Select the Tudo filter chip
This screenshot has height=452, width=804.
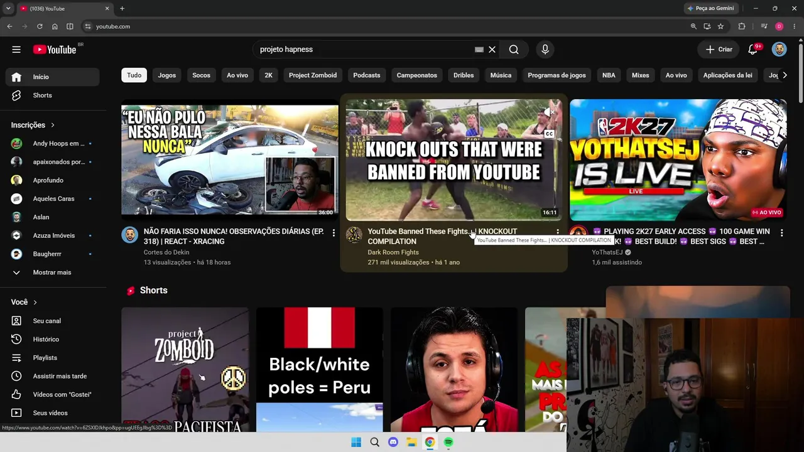point(134,75)
